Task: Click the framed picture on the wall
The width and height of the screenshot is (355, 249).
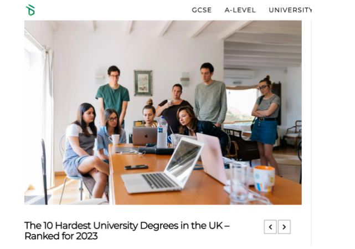Action: coord(143,83)
